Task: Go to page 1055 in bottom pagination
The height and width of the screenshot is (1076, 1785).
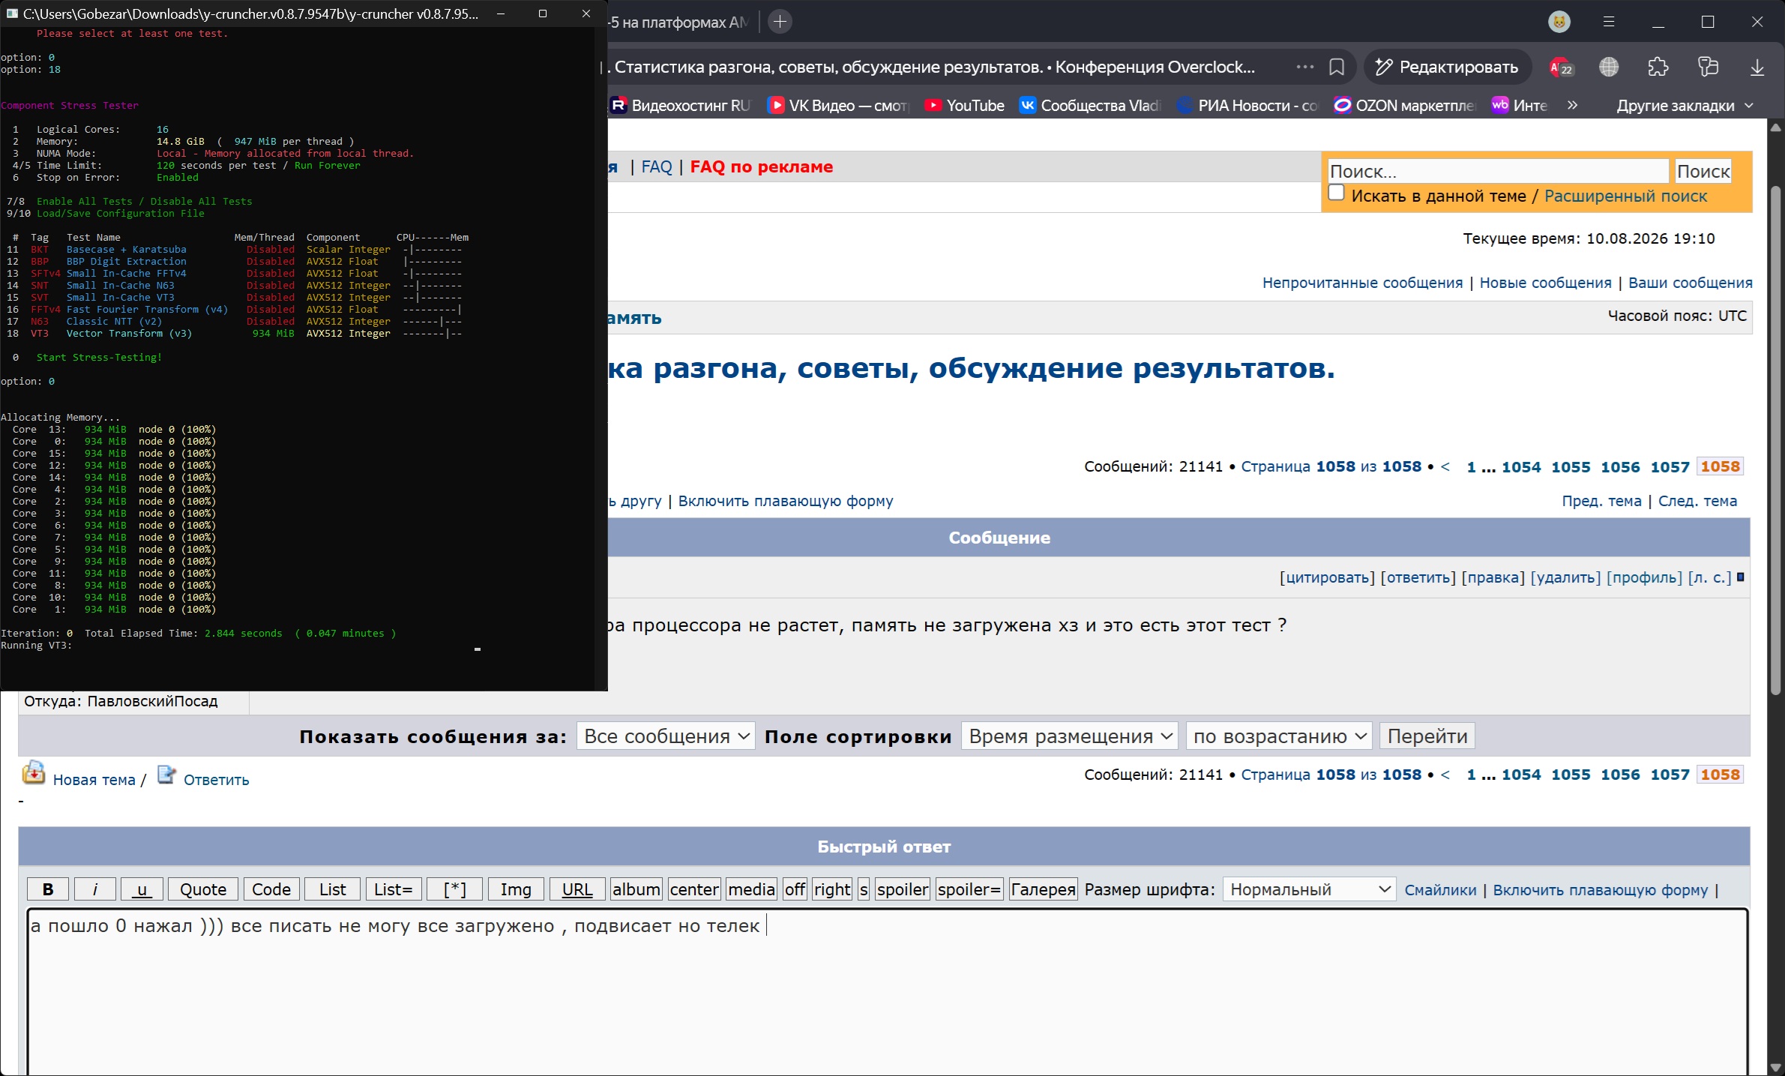Action: pos(1571,775)
